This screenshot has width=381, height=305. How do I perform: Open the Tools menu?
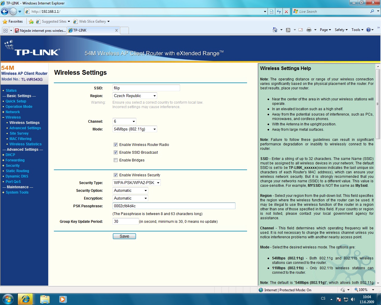(357, 30)
